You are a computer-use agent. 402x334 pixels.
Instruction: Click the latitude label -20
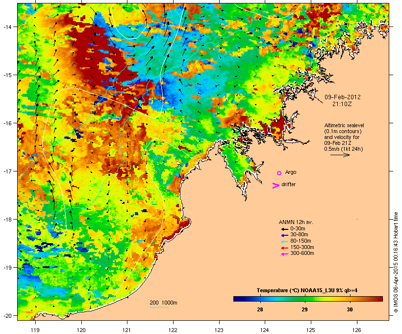click(x=7, y=316)
